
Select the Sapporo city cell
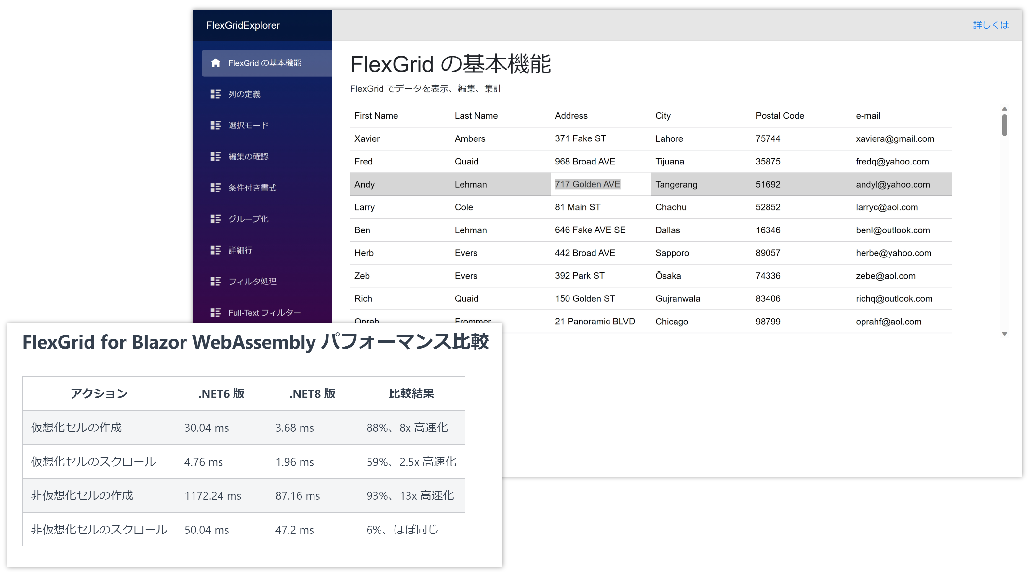point(701,253)
